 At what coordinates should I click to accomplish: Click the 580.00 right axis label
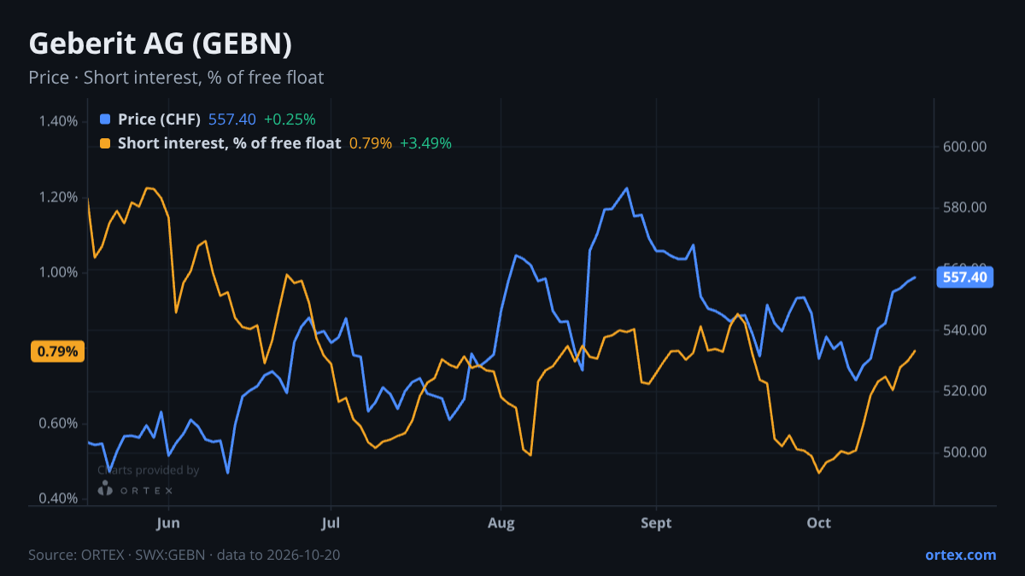coord(964,208)
